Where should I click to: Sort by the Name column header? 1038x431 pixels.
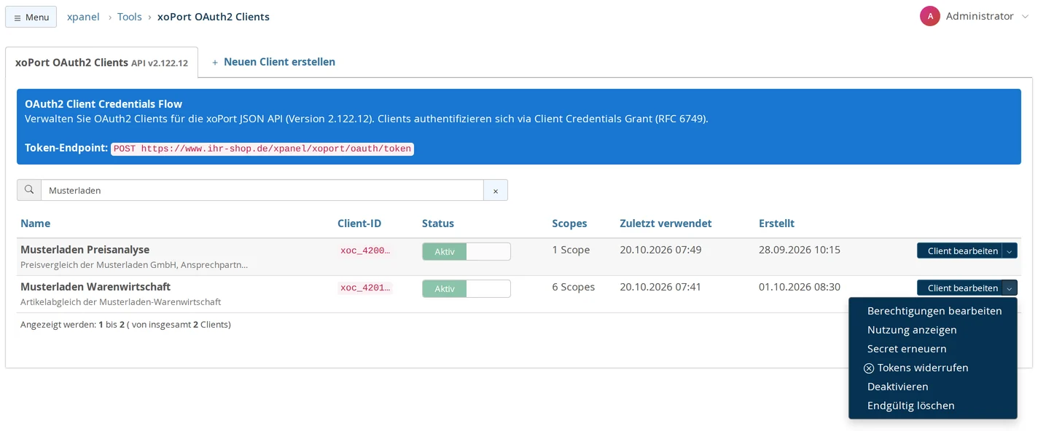[36, 224]
